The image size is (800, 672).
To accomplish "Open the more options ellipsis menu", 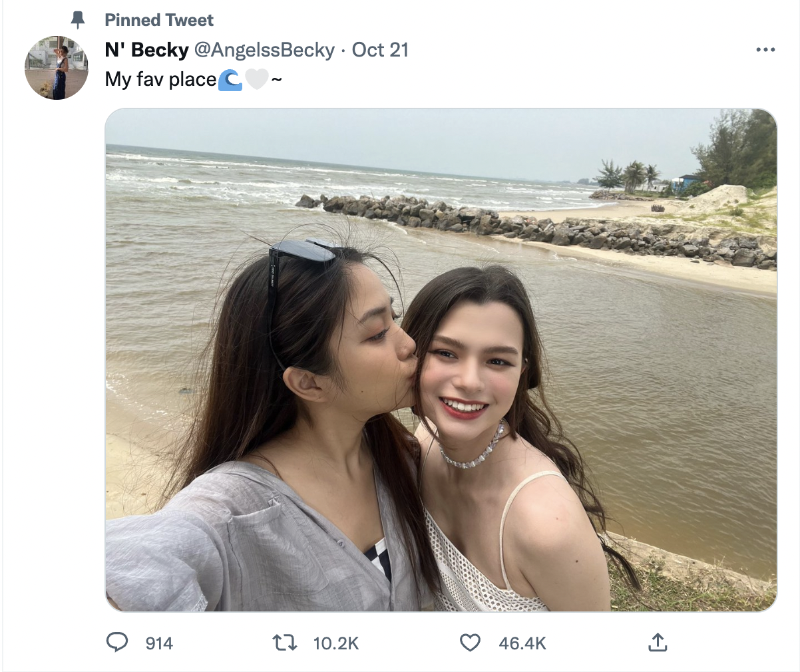I will 765,50.
